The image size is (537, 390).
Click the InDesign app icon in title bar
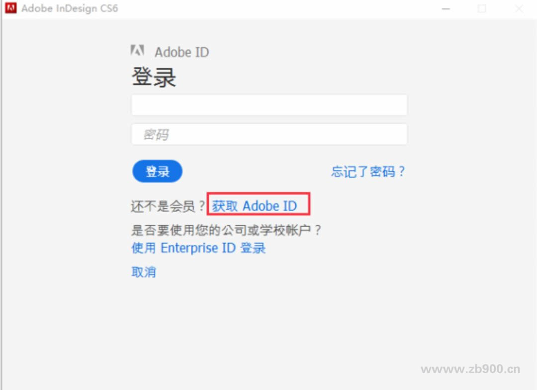[x=10, y=8]
